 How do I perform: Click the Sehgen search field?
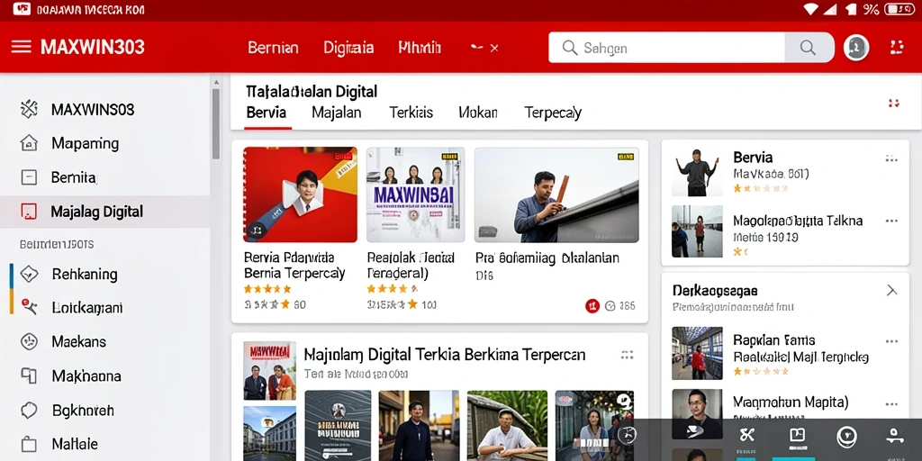click(x=666, y=48)
